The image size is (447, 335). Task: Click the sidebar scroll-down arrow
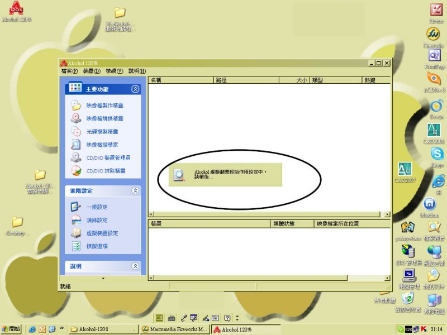103,278
